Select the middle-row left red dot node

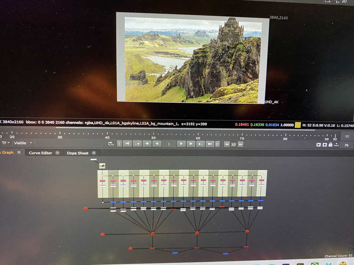(103, 235)
